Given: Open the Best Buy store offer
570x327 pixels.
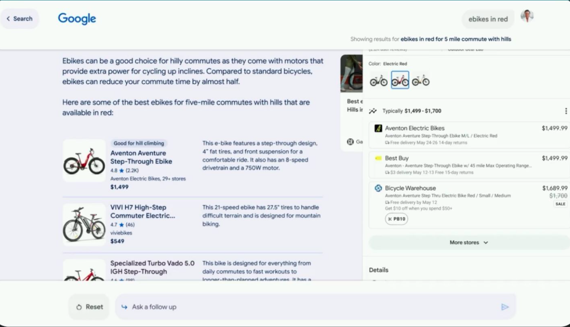Looking at the screenshot, I should tap(469, 165).
